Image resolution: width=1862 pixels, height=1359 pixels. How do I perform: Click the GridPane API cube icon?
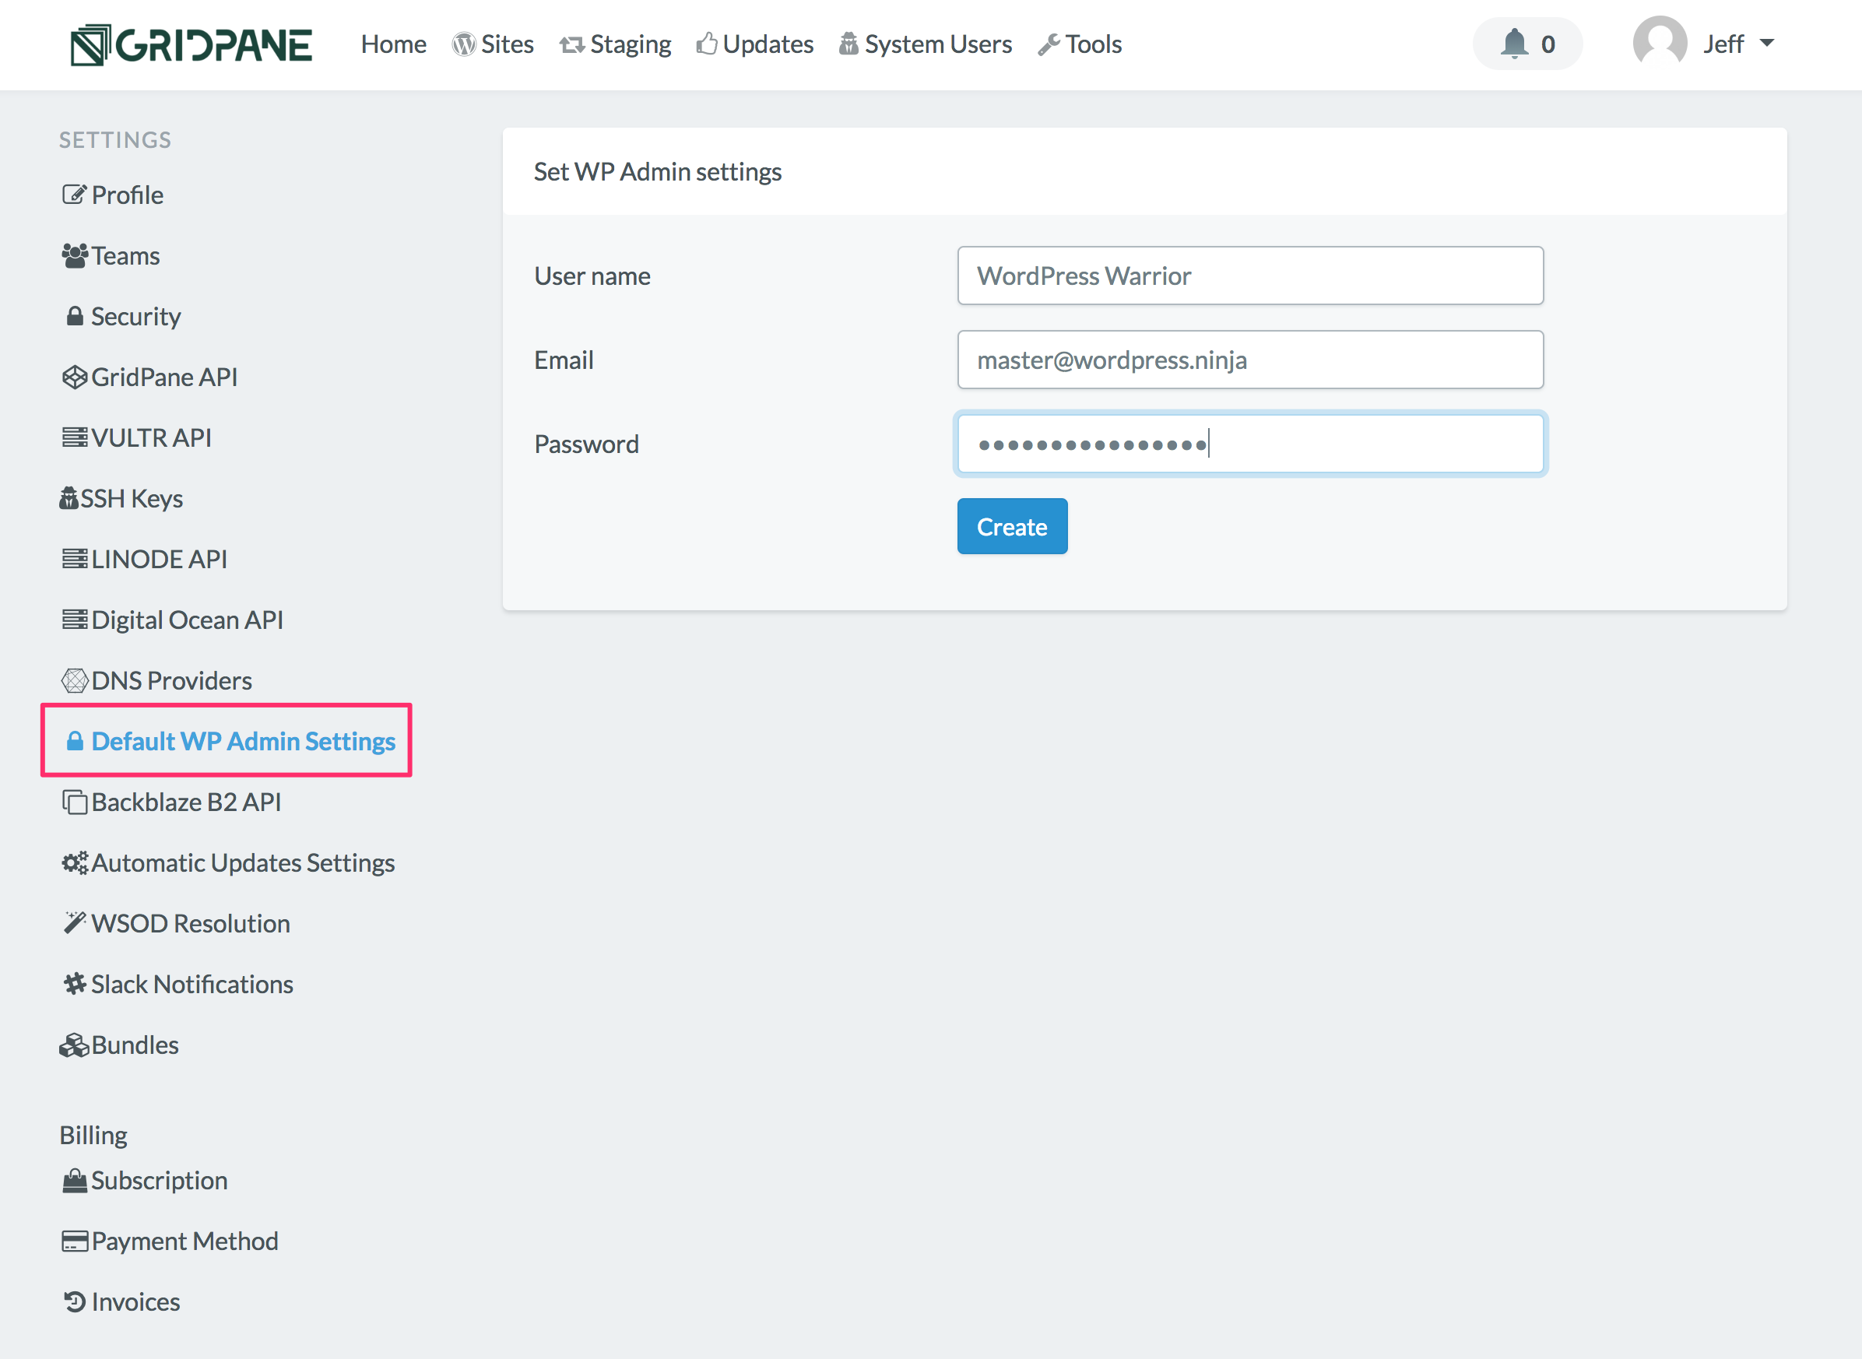[x=74, y=377]
